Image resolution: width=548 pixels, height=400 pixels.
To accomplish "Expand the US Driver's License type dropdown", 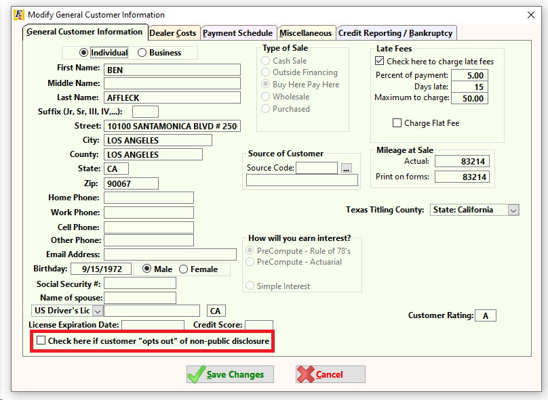I will [x=97, y=311].
